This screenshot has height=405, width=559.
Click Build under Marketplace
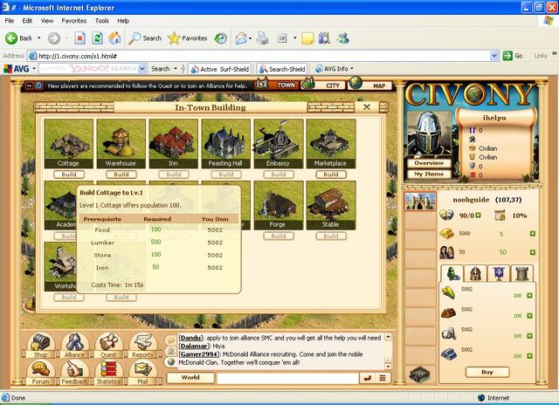coord(331,175)
